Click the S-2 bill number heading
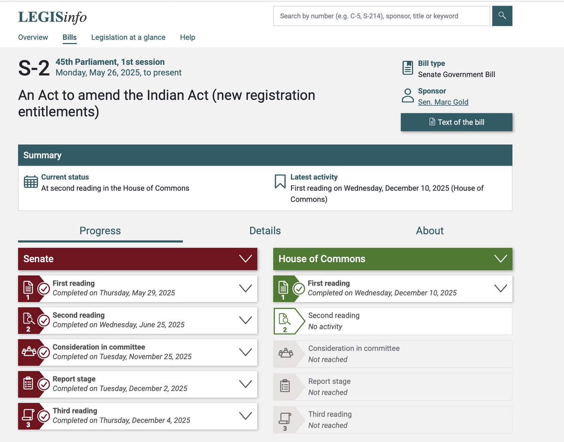This screenshot has height=442, width=564. (x=34, y=68)
